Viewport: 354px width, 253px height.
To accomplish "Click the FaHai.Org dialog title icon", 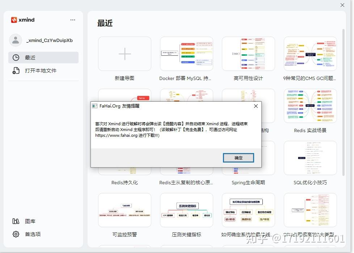I will point(95,106).
